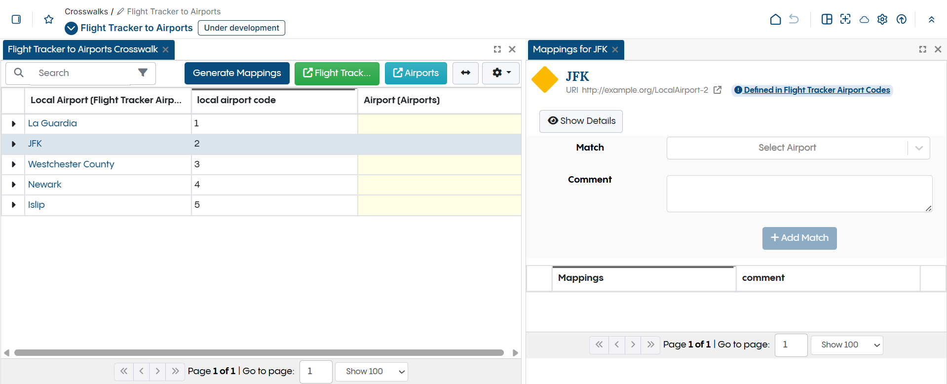Collapse the top header with chevron
This screenshot has width=947, height=384.
931,19
